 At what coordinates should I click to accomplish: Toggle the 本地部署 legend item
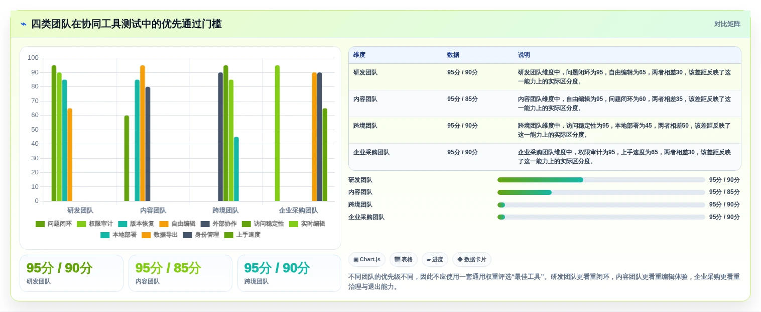pyautogui.click(x=118, y=235)
